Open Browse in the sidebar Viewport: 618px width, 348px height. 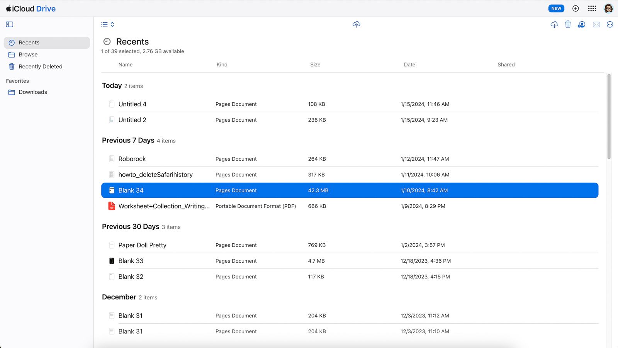(47, 54)
